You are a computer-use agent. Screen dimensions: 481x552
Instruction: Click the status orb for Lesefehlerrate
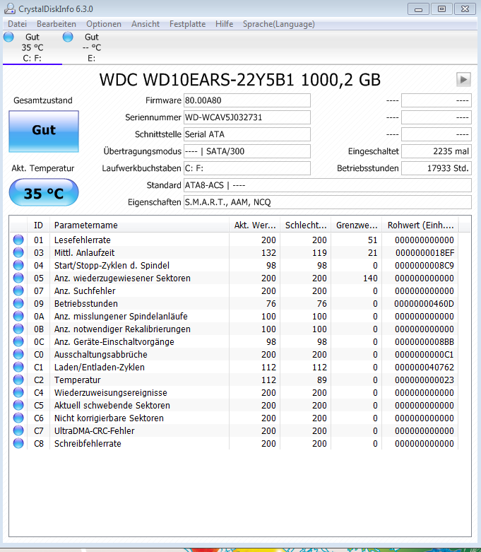18,240
